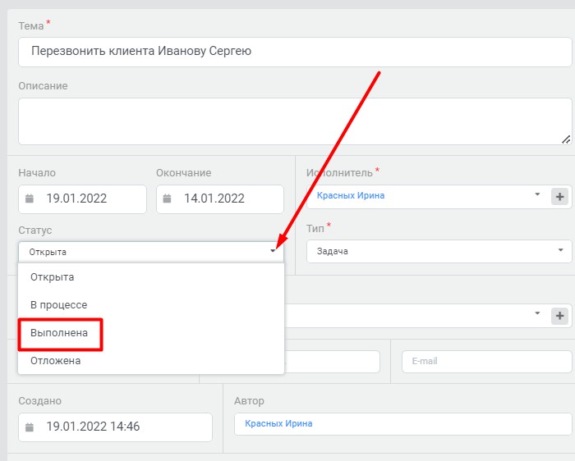
Task: Open Красных Ирина link in Автор field
Action: (x=278, y=423)
